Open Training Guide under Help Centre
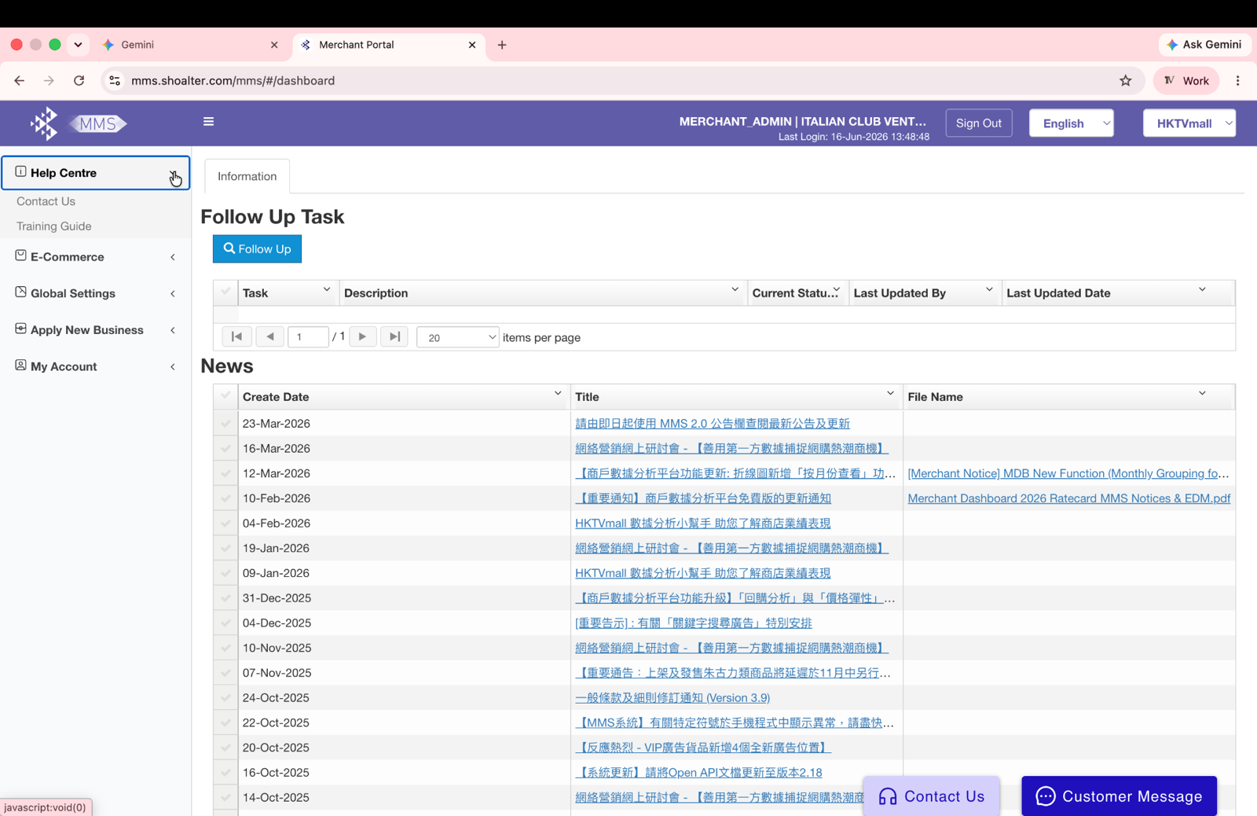 [x=53, y=226]
